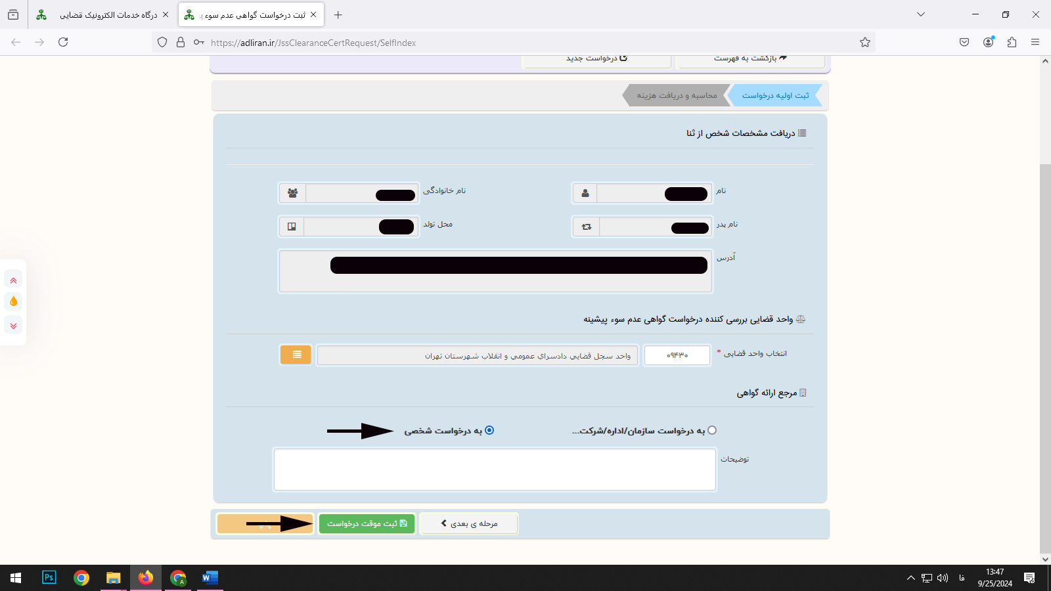Click the map icon beside the birthplace field
Image resolution: width=1051 pixels, height=591 pixels.
pos(292,227)
